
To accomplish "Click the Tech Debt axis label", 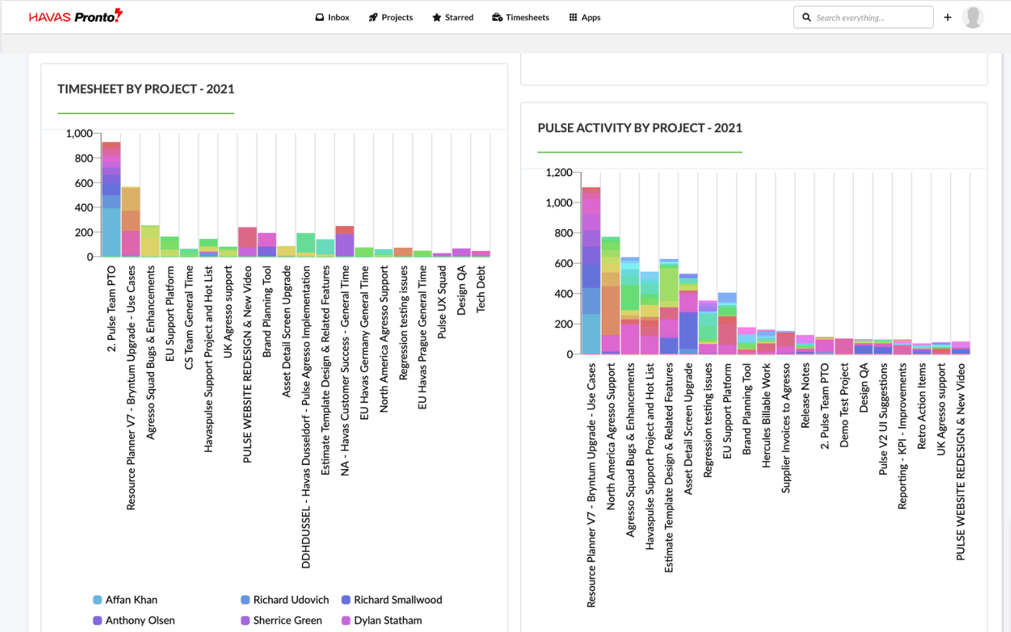I will 481,289.
